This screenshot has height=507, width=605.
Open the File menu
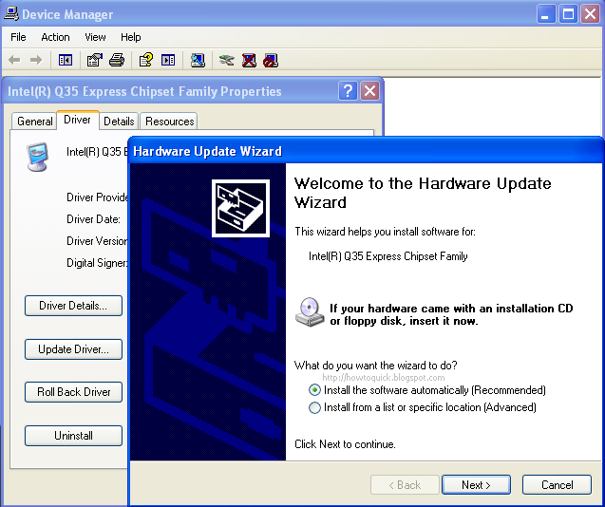point(18,37)
